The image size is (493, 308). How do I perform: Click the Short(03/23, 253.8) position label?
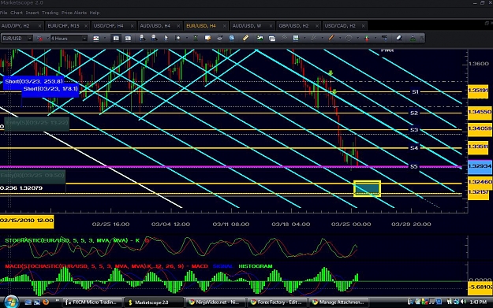click(34, 82)
